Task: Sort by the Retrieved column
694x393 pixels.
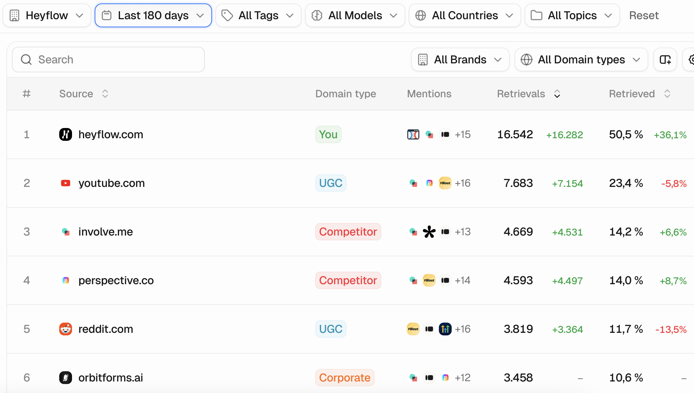Action: [x=640, y=94]
